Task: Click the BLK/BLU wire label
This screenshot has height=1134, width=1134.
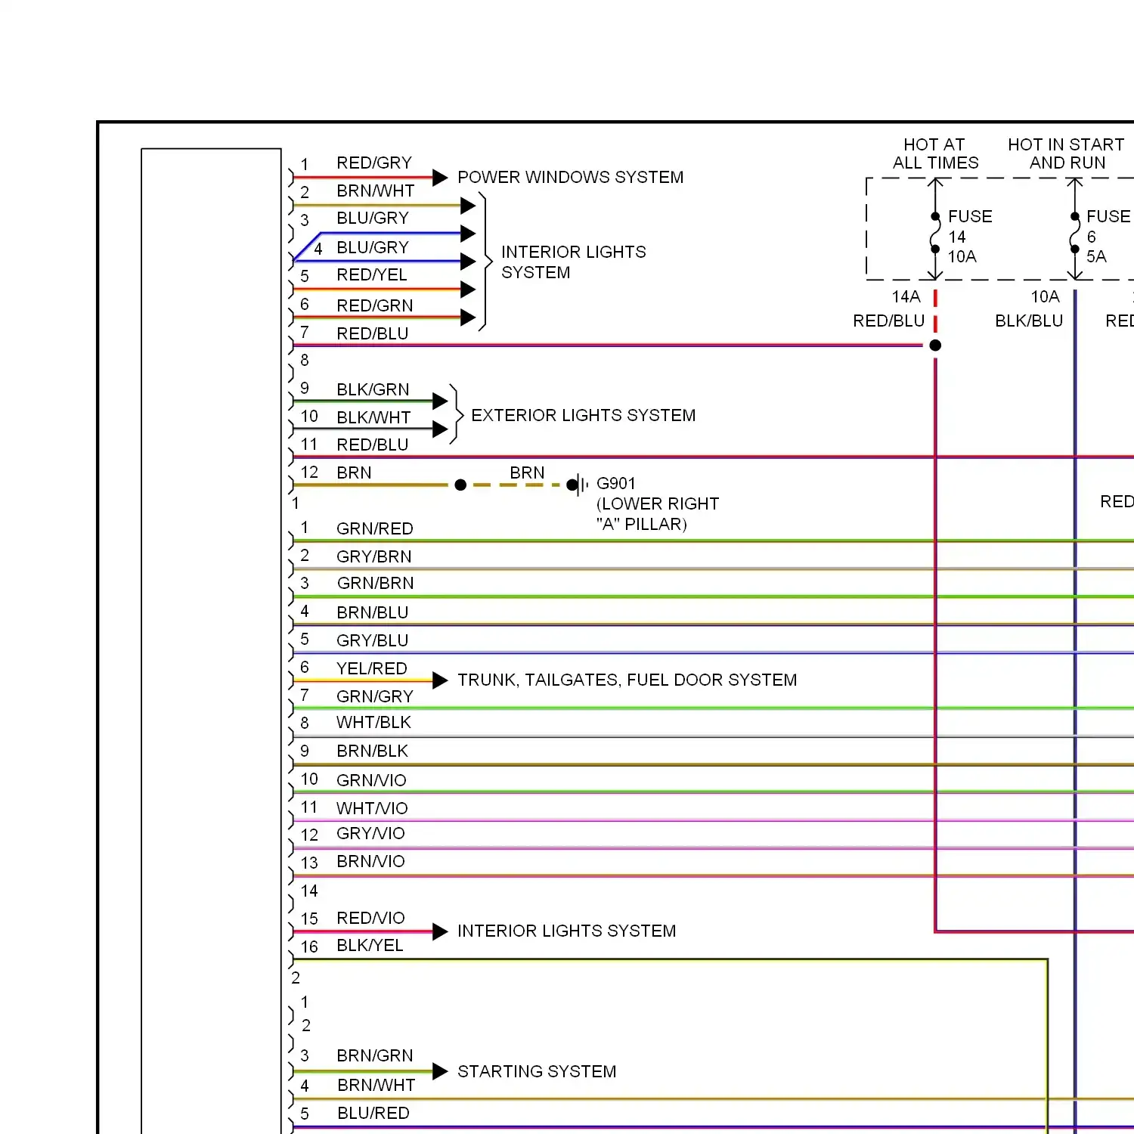Action: 1029,321
